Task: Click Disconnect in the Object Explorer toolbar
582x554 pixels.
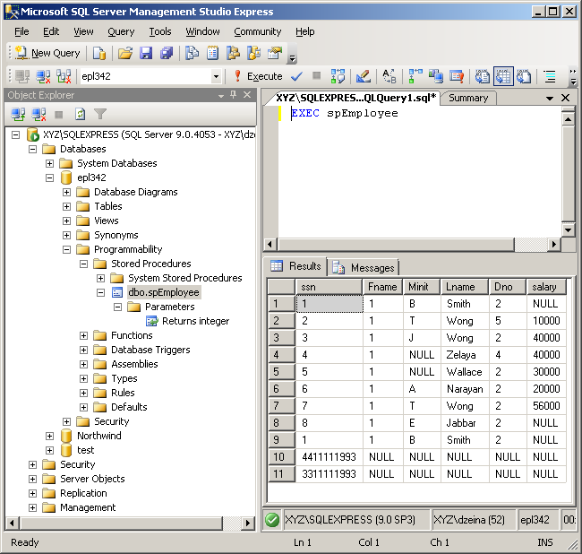Action: pos(39,114)
